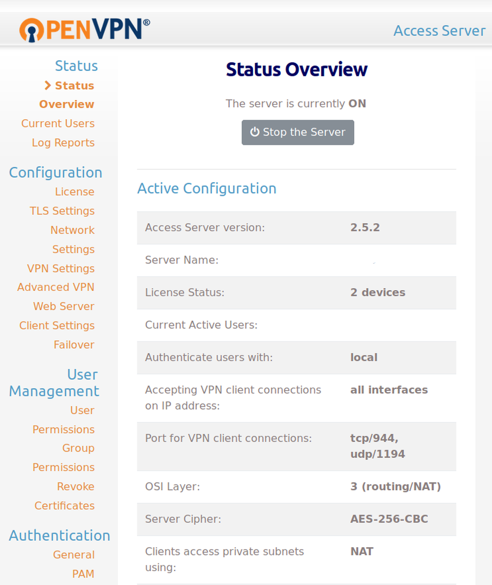Click the 'OSI Layer:' label
The image size is (492, 585).
[173, 487]
